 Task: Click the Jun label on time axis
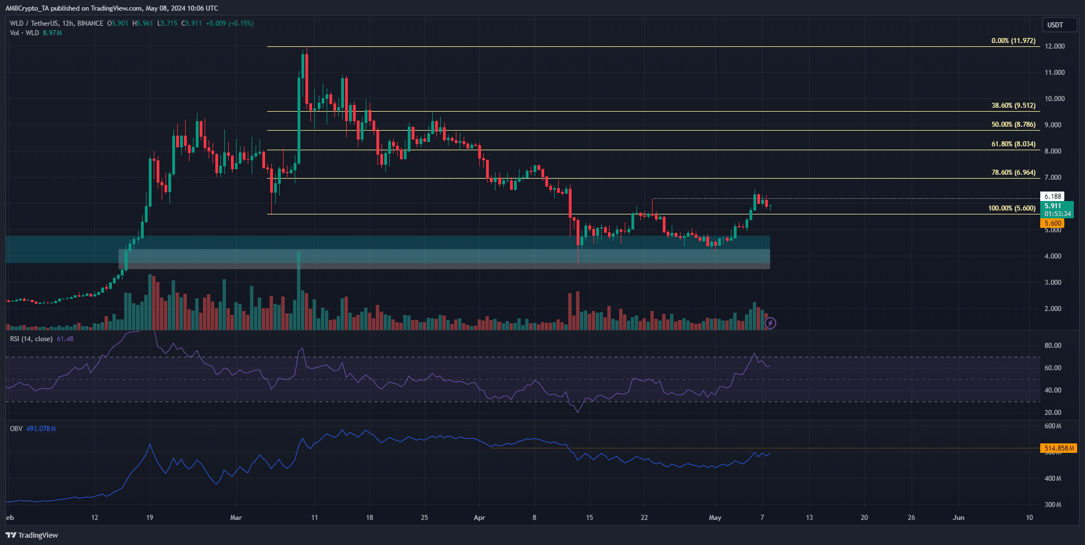[959, 518]
